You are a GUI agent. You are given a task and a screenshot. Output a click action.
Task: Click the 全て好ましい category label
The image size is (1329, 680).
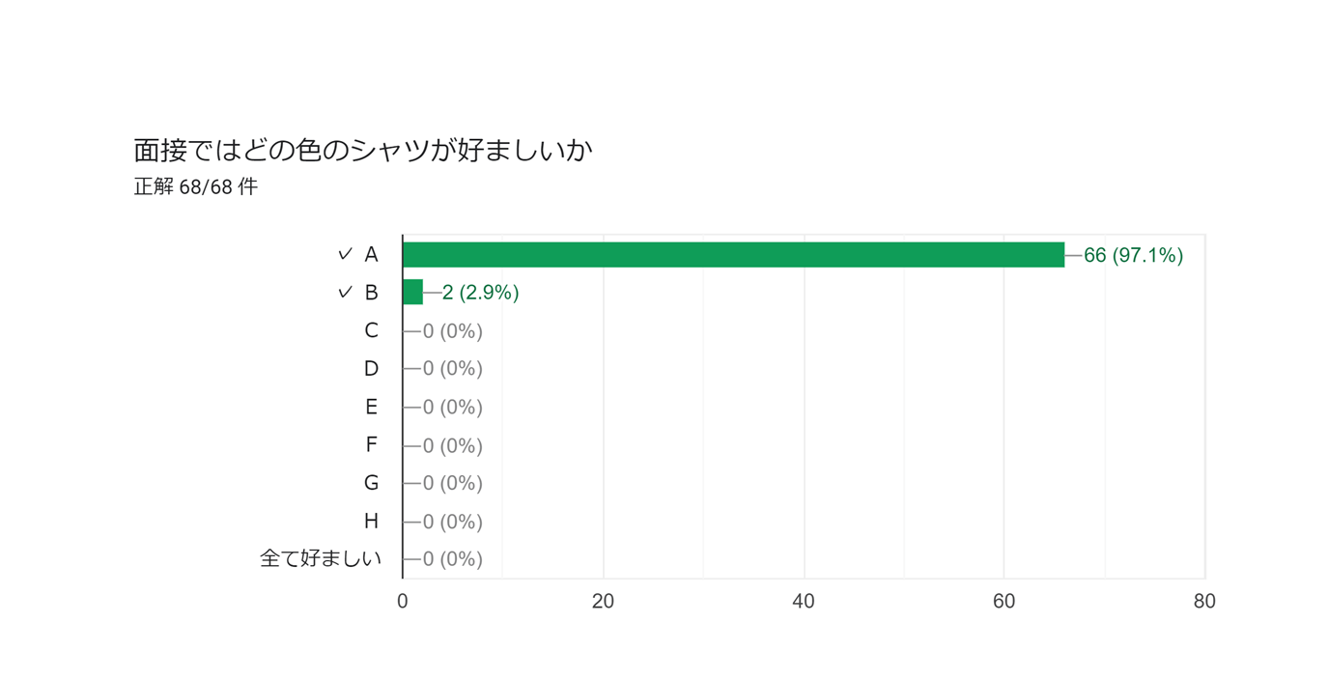(x=321, y=558)
